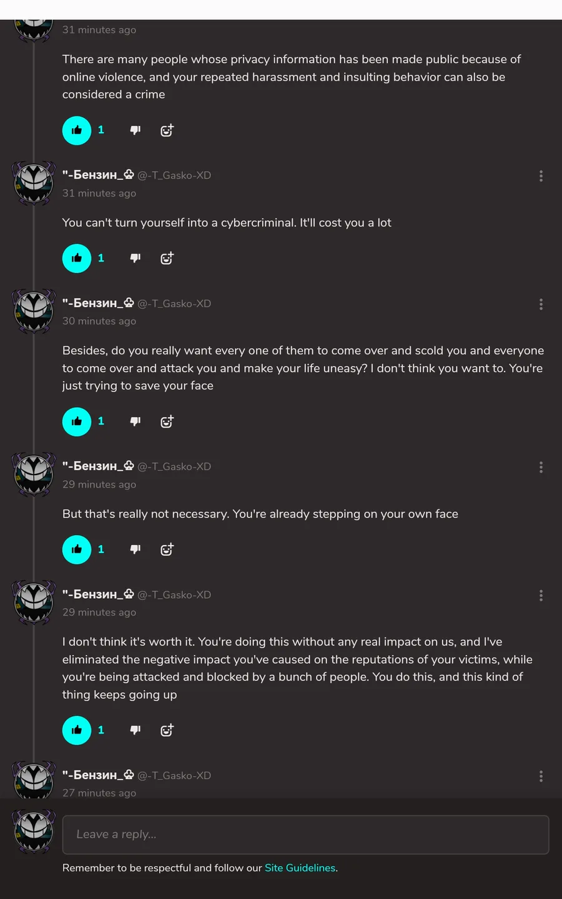Open options menu for 'cybercriminal' comment
The image size is (562, 899).
coord(541,176)
